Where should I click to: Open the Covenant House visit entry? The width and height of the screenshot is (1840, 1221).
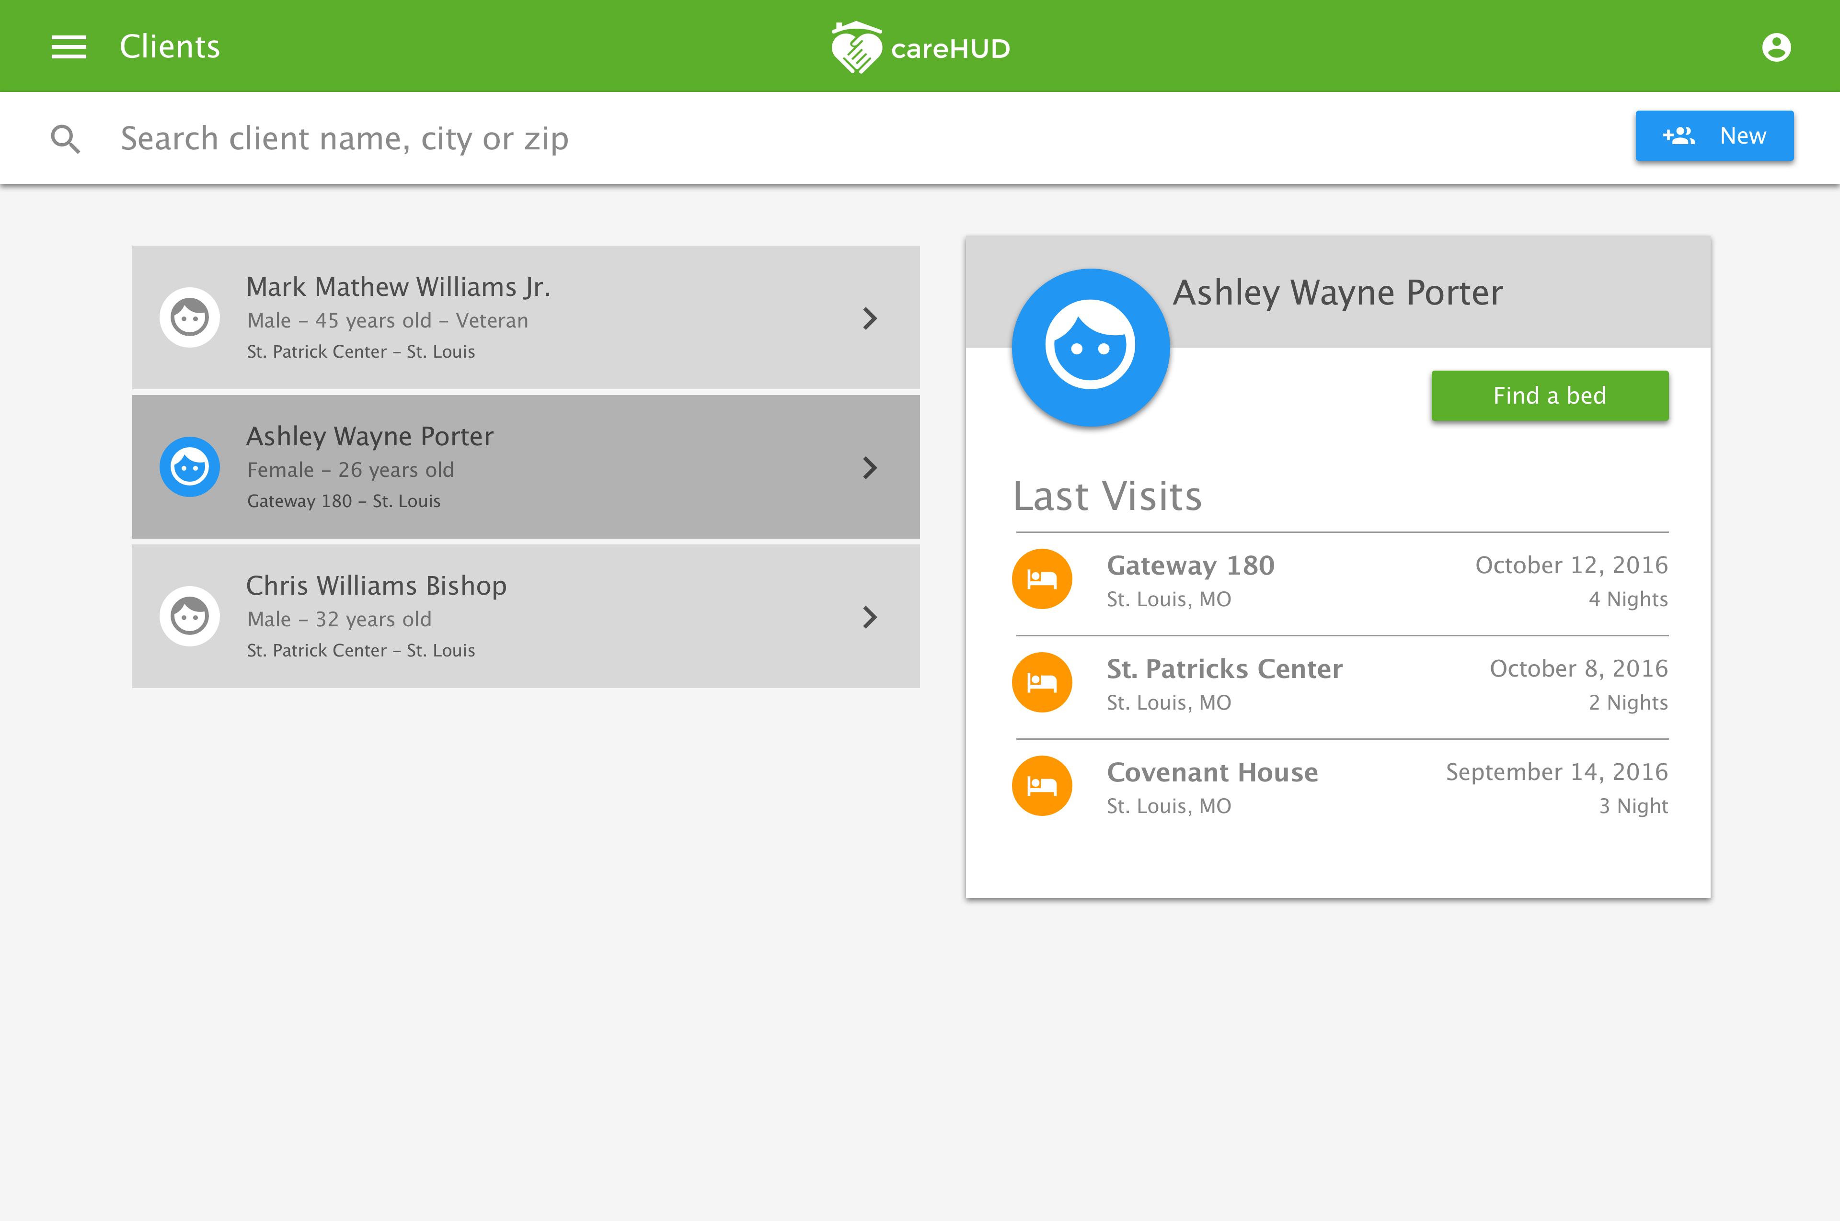point(1212,772)
